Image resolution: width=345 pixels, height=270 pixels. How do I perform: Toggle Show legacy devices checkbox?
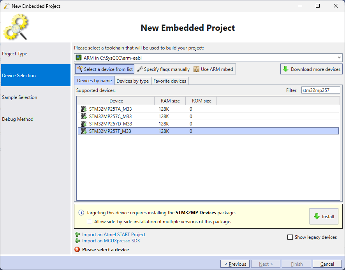pos(290,237)
